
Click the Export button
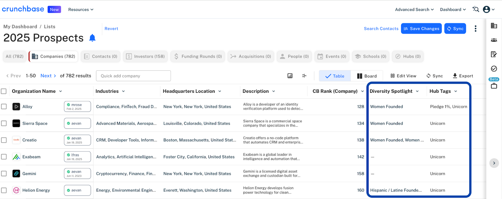[463, 76]
